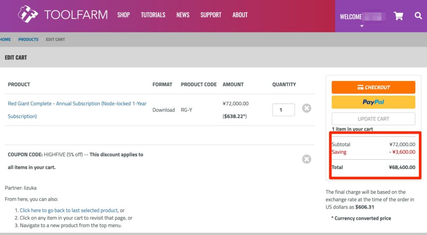Viewport: 427px width, 235px height.
Task: Open the Support menu
Action: [x=211, y=15]
